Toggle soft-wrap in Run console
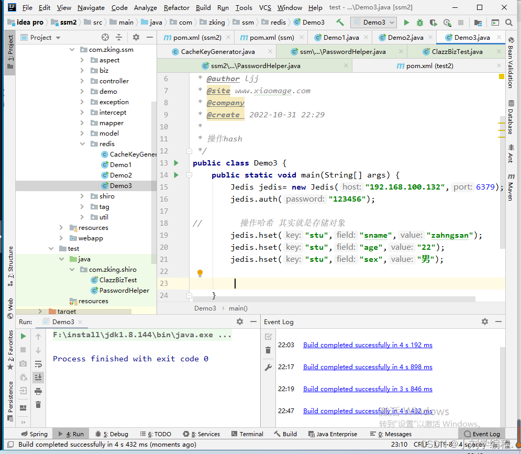The width and height of the screenshot is (521, 454). (x=38, y=364)
